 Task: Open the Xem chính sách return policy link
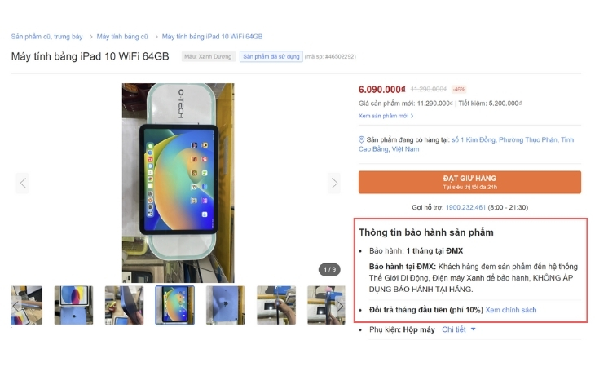[511, 310]
